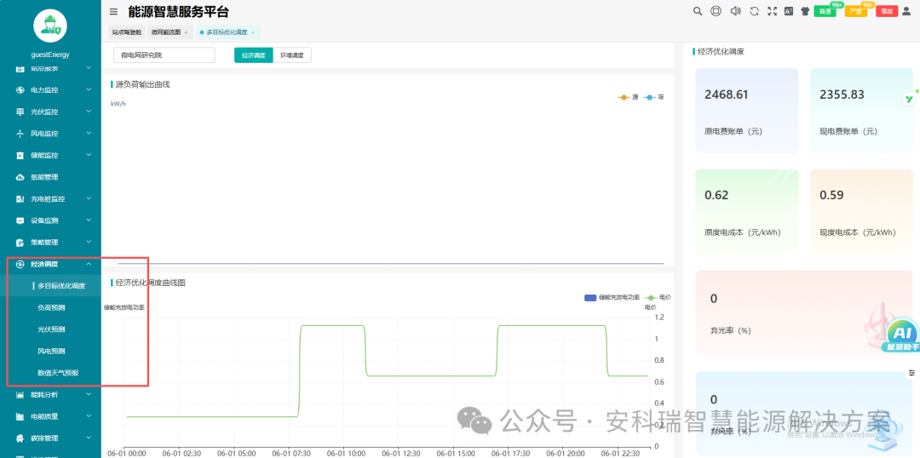
Task: Click the 充电桩监控 charger icon
Action: click(x=20, y=199)
